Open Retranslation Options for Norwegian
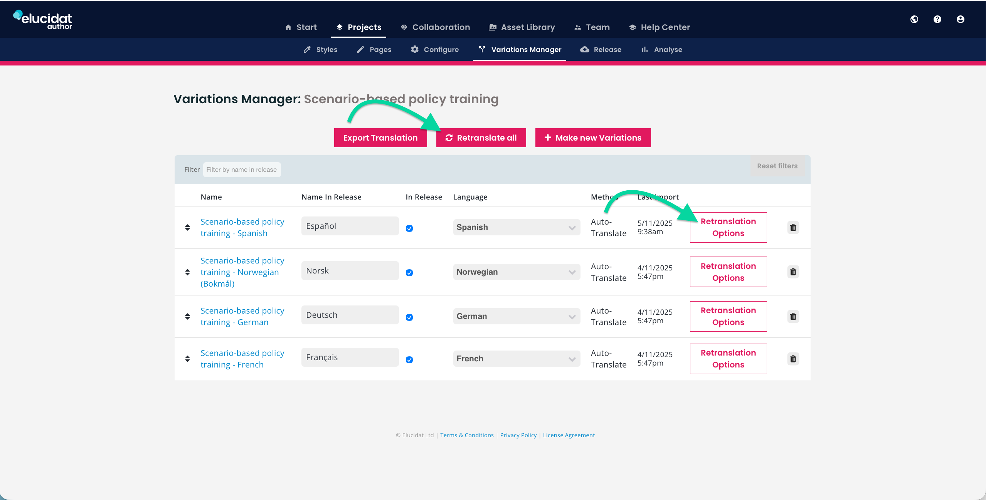Image resolution: width=986 pixels, height=500 pixels. pos(729,272)
